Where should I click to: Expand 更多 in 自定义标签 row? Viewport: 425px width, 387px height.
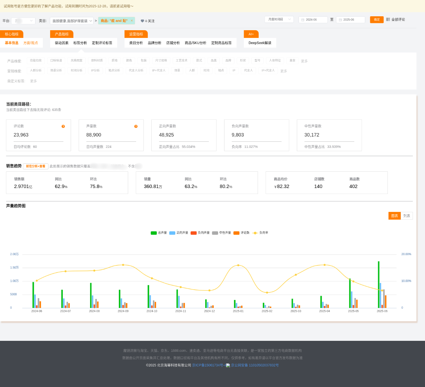click(34, 81)
